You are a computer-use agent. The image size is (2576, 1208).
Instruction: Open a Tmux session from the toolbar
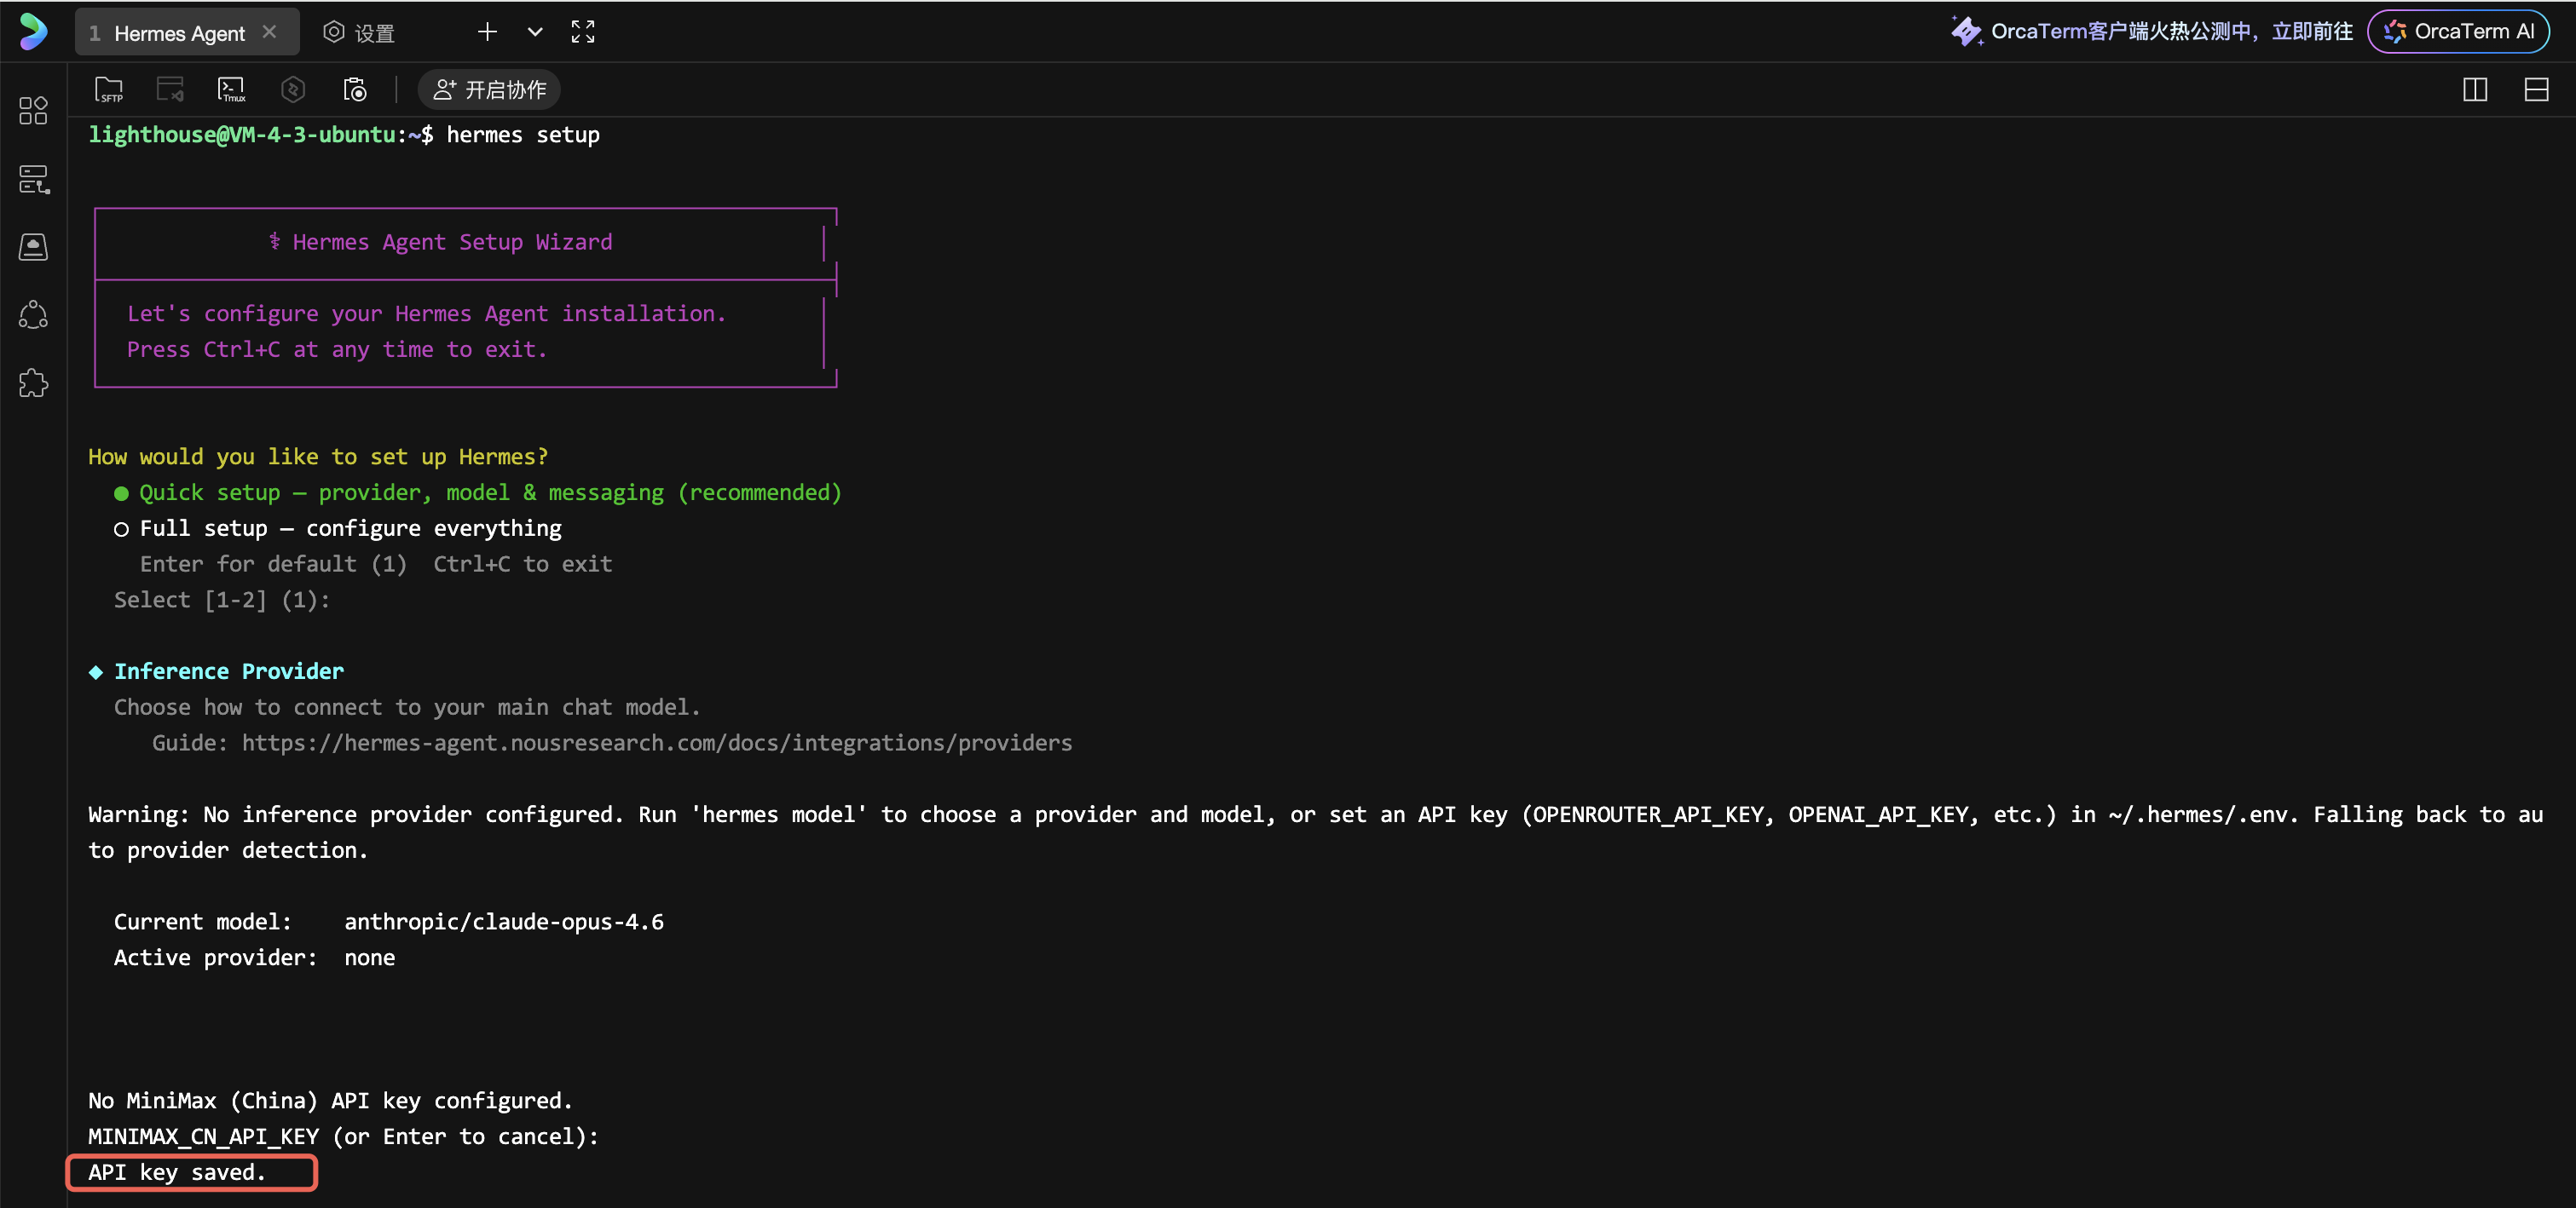coord(232,89)
